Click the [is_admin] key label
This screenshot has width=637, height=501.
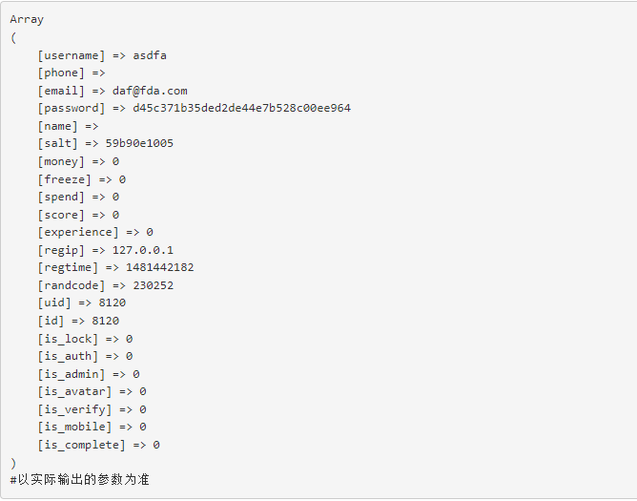pyautogui.click(x=72, y=374)
